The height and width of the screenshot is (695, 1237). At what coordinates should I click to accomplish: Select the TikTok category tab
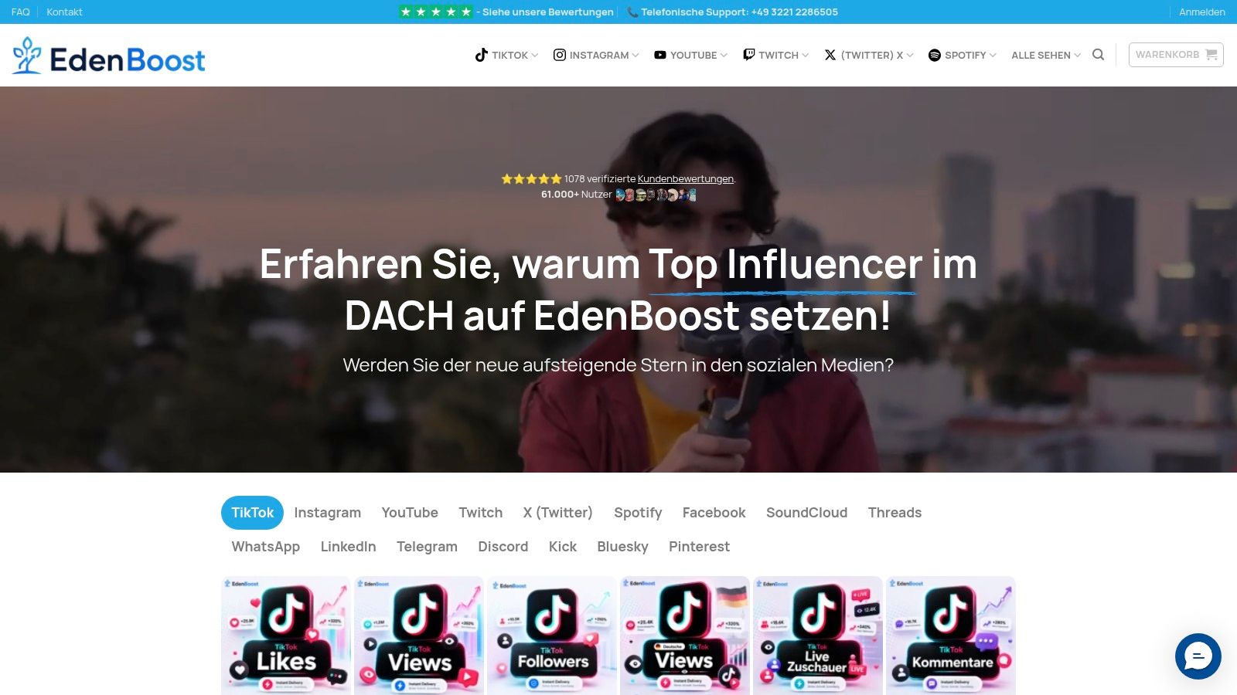point(252,513)
